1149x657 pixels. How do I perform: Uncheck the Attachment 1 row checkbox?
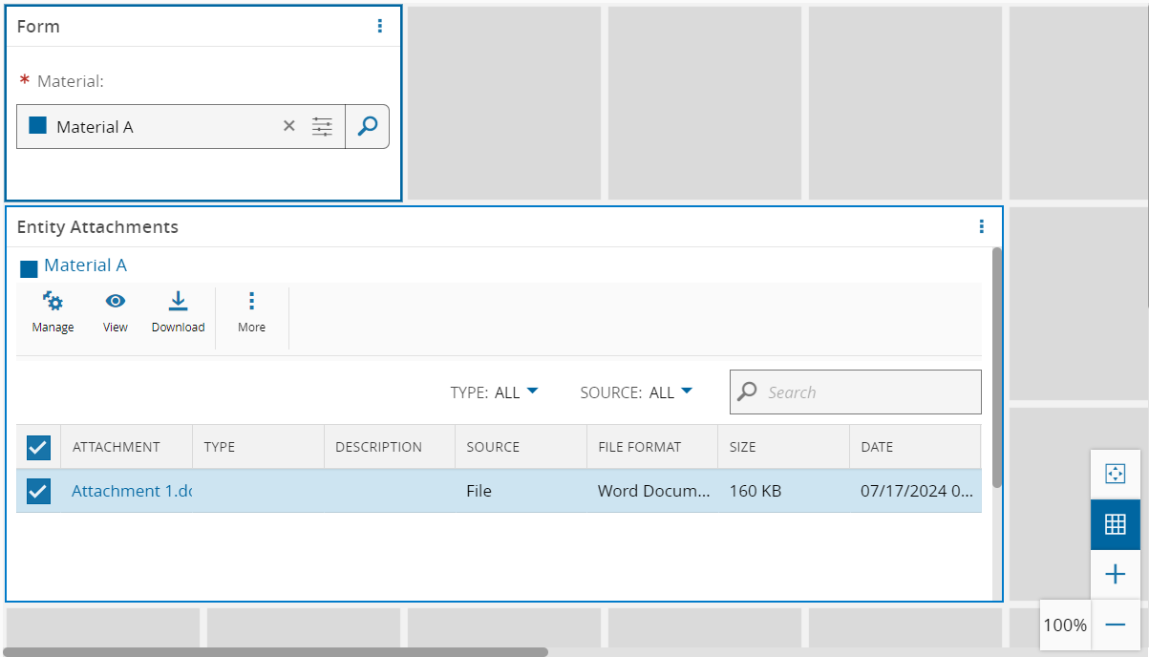click(38, 491)
